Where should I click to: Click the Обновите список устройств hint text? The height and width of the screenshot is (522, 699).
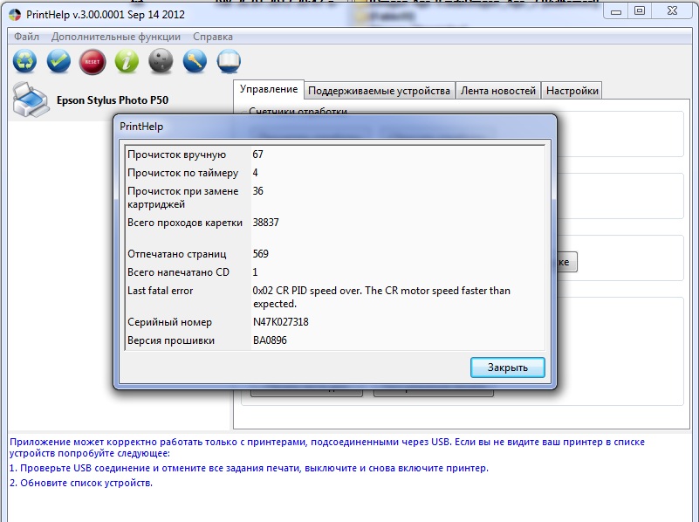point(81,483)
